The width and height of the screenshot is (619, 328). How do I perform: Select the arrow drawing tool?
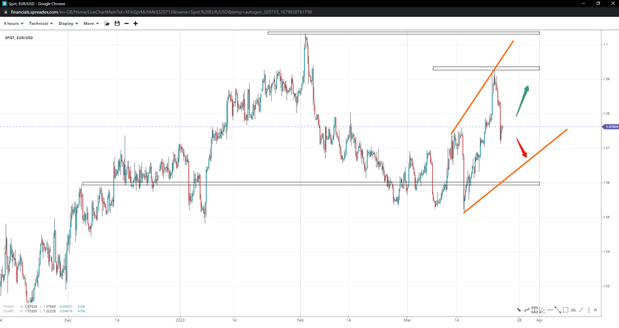click(519, 310)
